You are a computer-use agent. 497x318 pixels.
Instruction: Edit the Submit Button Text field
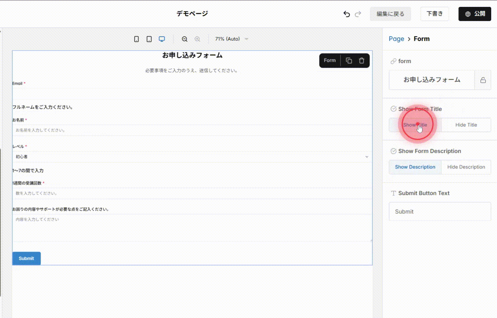[x=440, y=211]
